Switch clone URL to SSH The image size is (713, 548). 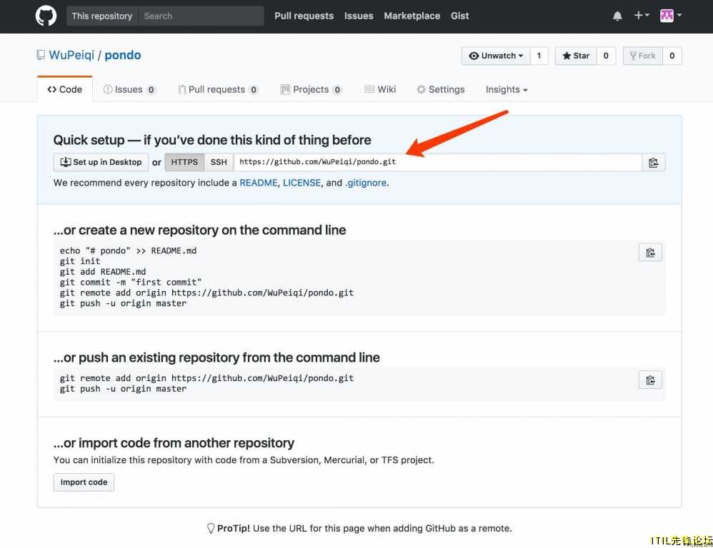[x=219, y=163]
